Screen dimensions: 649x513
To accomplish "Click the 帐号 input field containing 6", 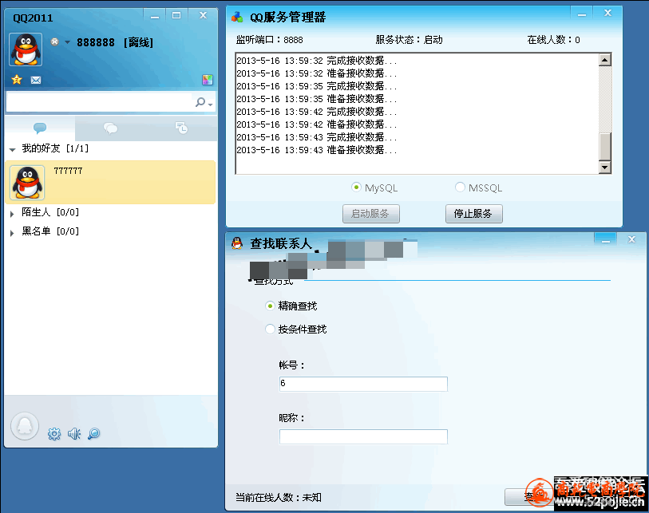I will point(363,384).
